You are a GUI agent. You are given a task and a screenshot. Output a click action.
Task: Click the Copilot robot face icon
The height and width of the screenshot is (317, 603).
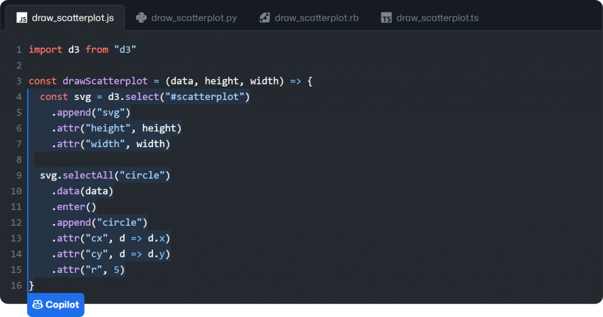[38, 305]
